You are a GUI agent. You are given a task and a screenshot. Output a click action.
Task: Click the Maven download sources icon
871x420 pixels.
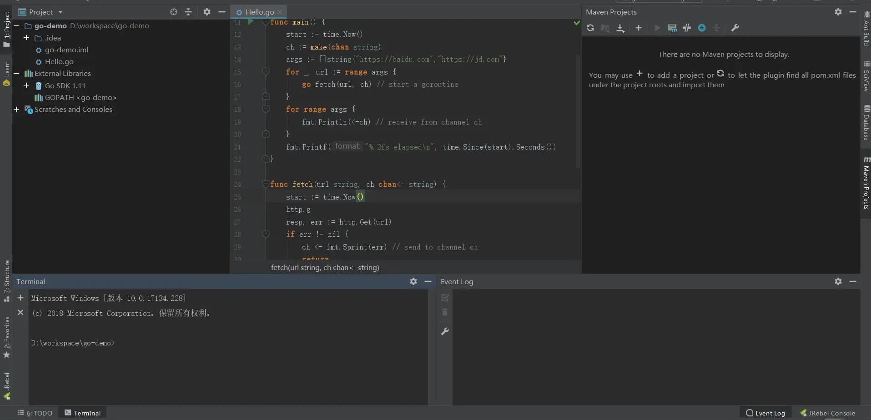pos(620,28)
